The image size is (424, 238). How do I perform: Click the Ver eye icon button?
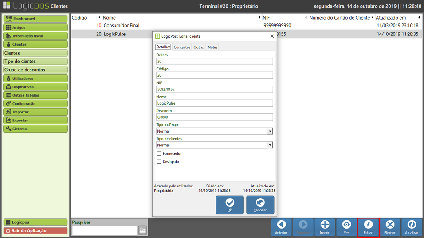(347, 227)
